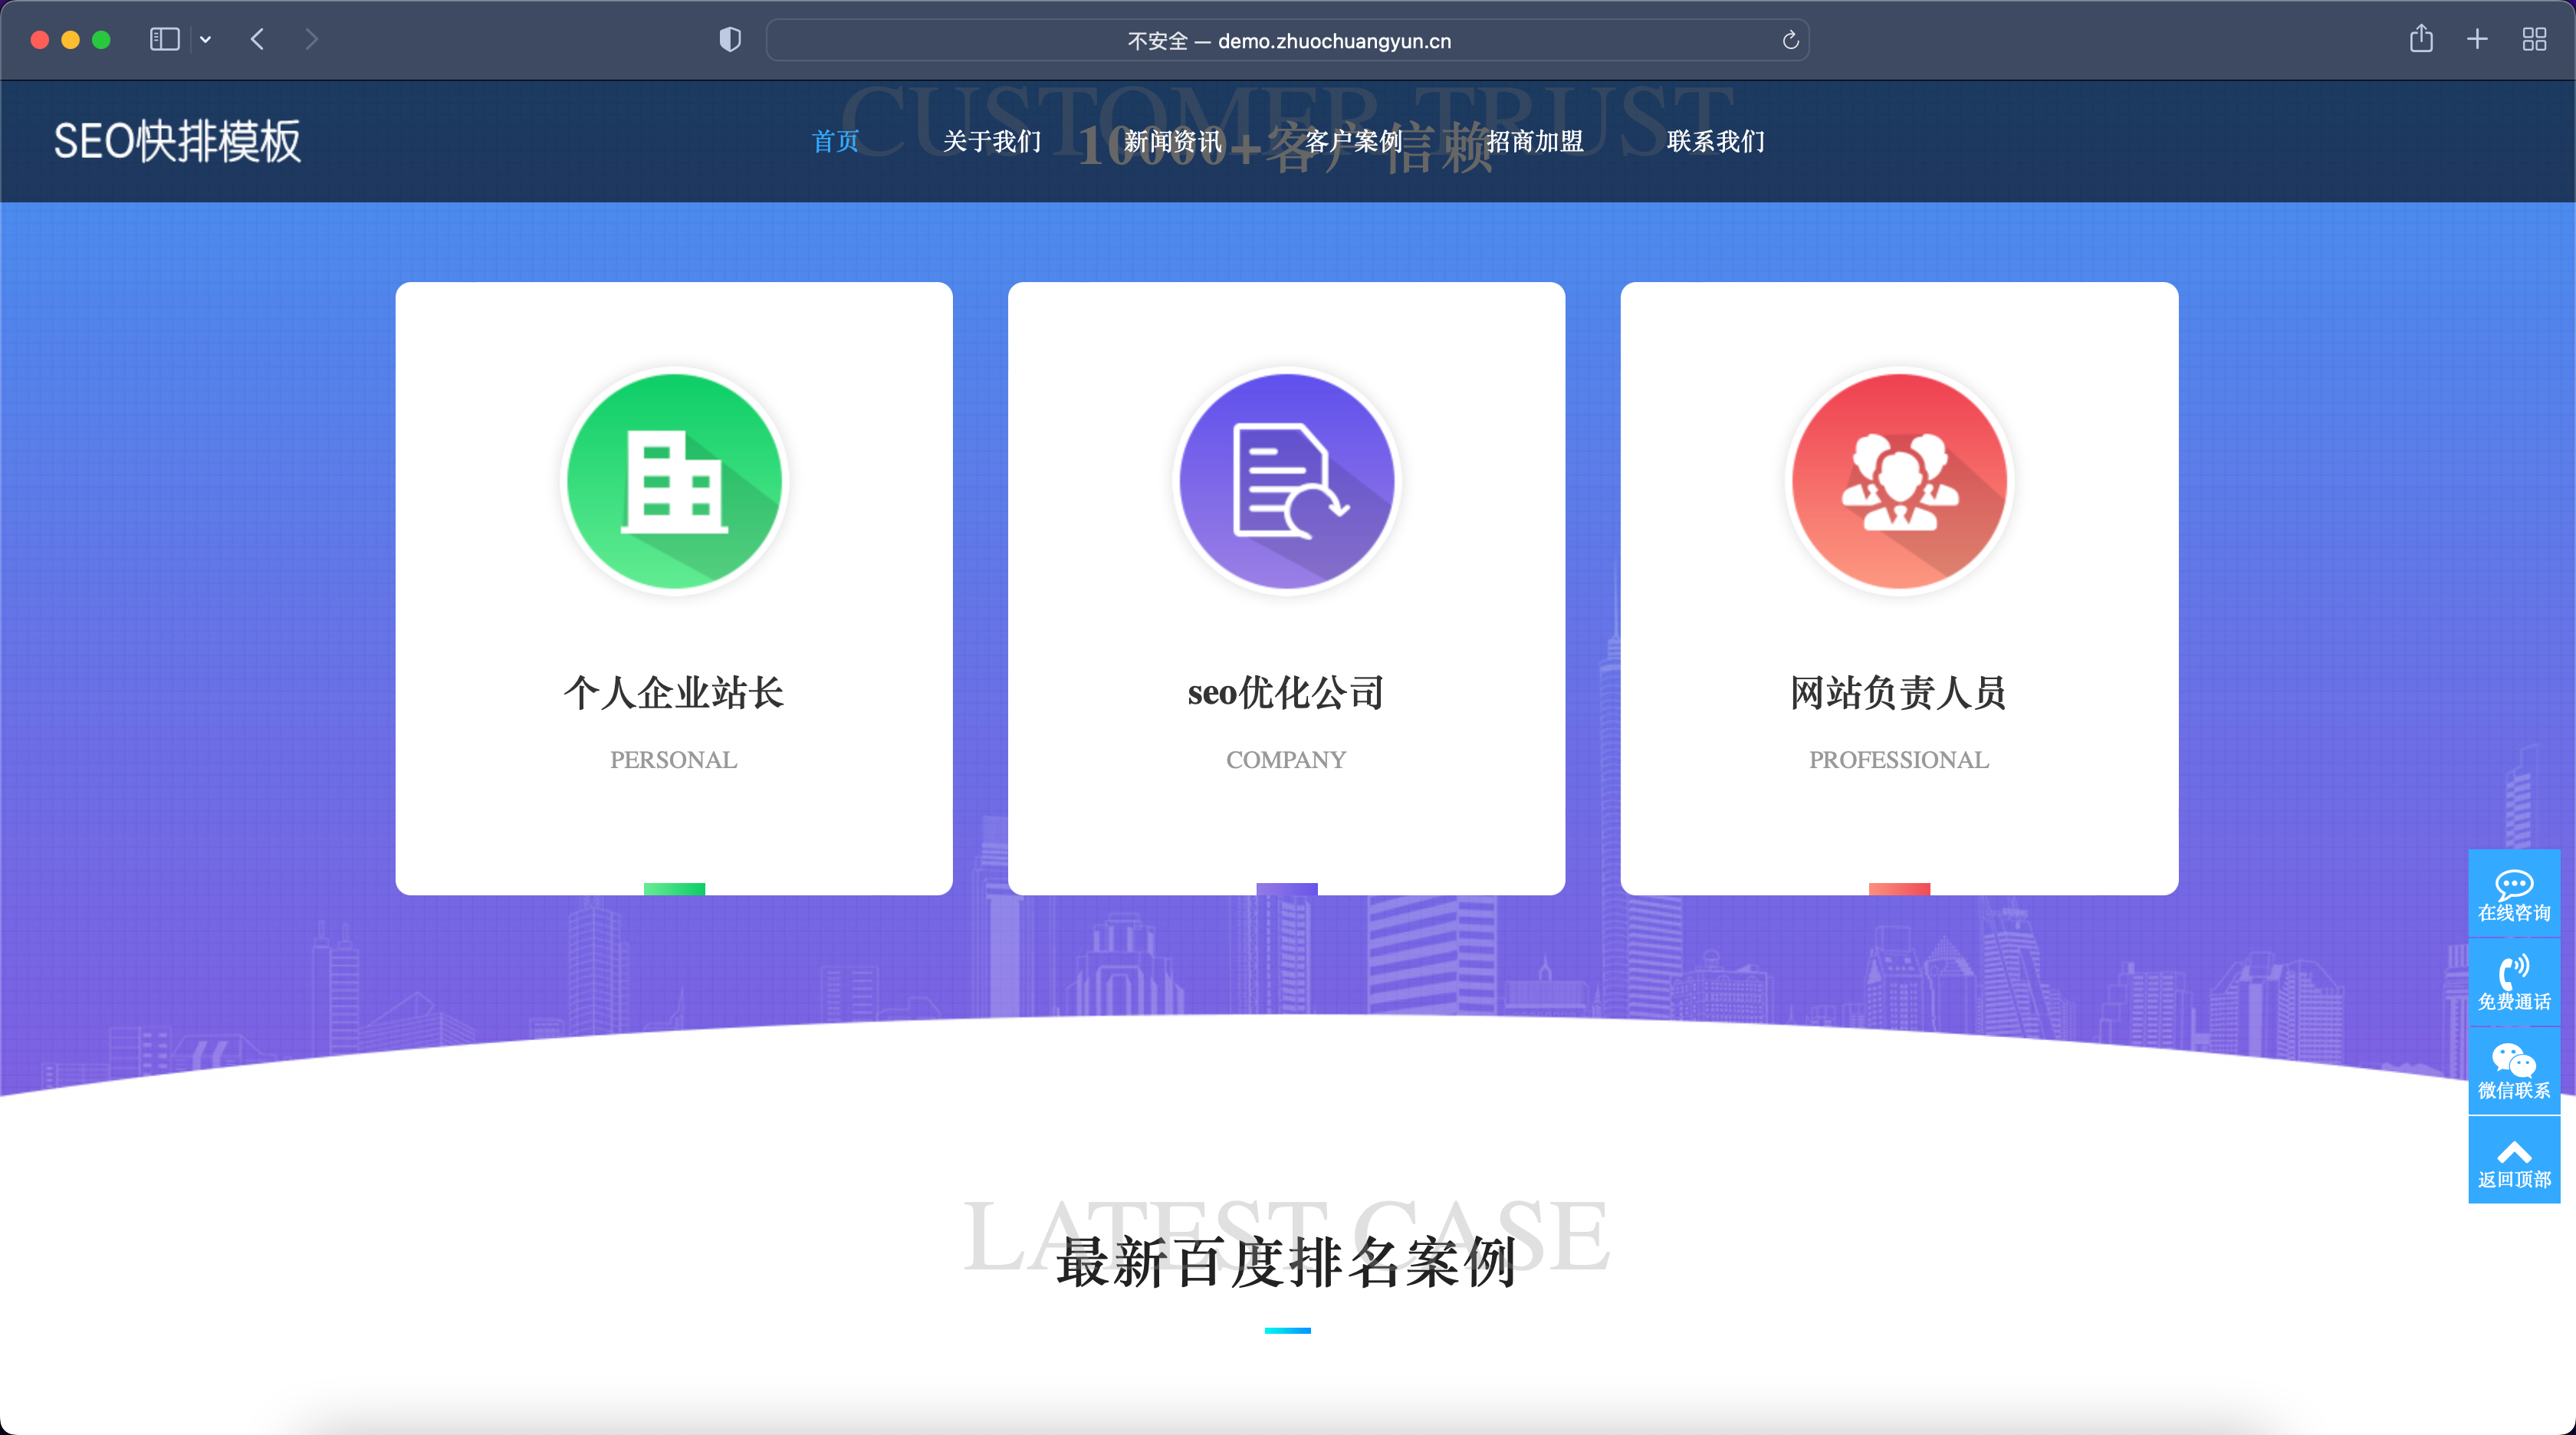Click the COMPANY subtitle text
The image size is (2576, 1435).
click(1286, 760)
